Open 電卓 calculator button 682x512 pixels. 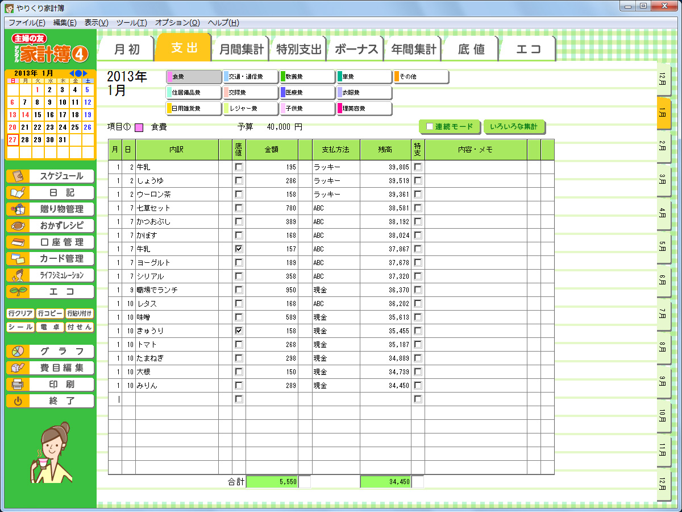[x=50, y=327]
